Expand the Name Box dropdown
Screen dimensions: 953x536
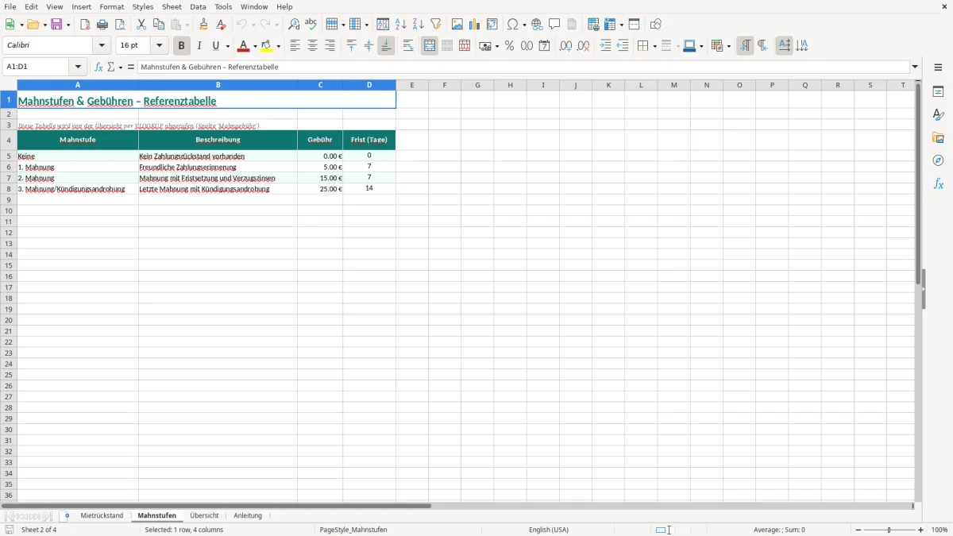pos(78,67)
